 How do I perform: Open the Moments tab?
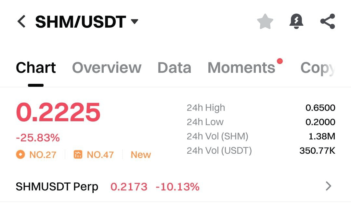(x=241, y=68)
